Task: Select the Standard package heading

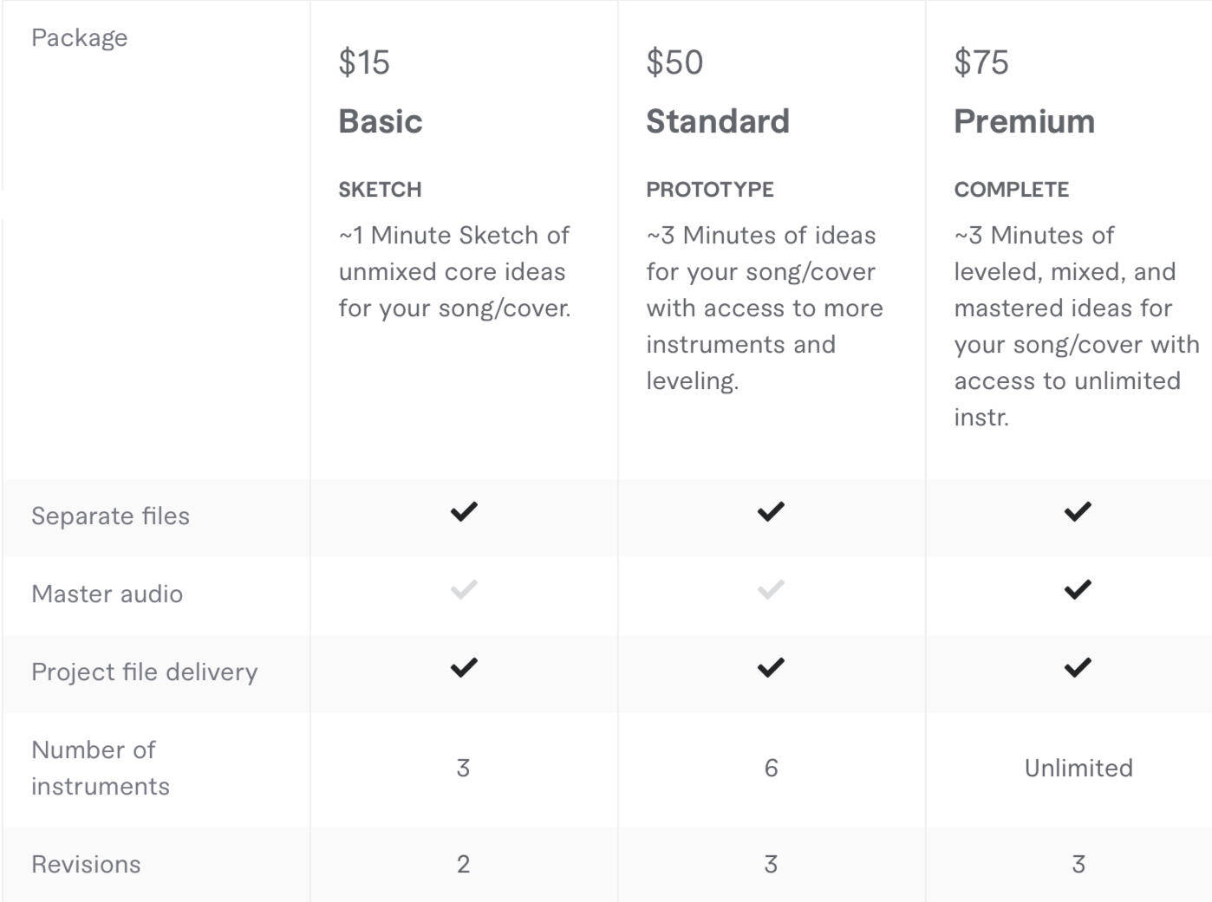Action: coord(718,121)
